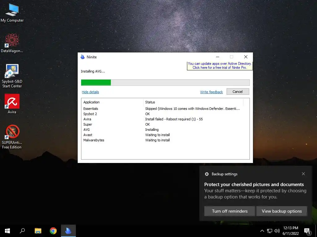Click Turn off reminders button
This screenshot has width=317, height=237.
pyautogui.click(x=230, y=211)
